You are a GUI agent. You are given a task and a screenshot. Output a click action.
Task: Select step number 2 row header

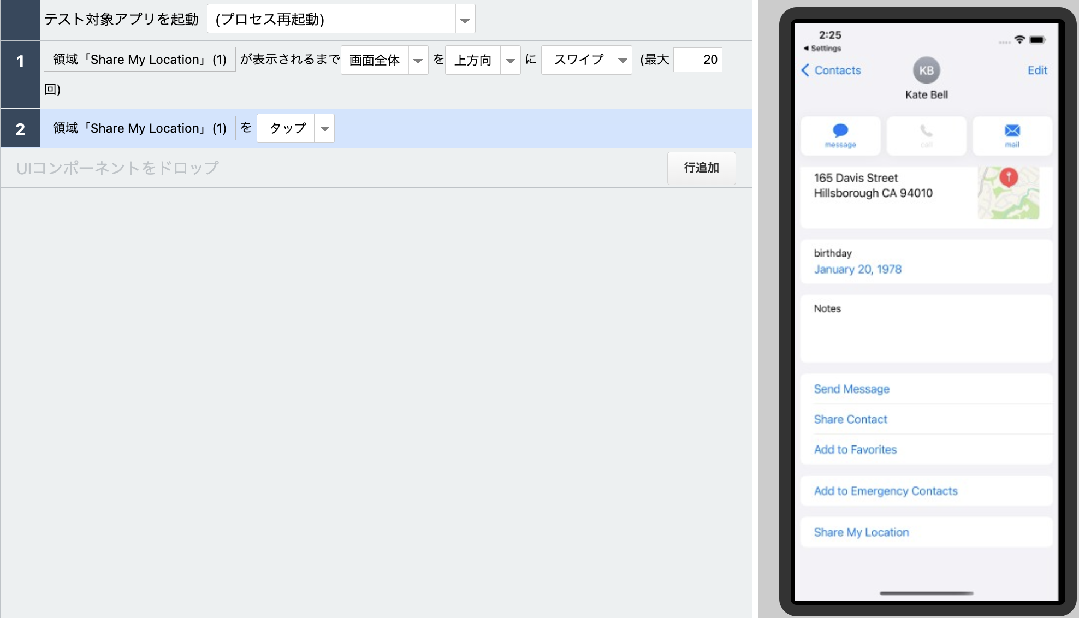coord(20,129)
